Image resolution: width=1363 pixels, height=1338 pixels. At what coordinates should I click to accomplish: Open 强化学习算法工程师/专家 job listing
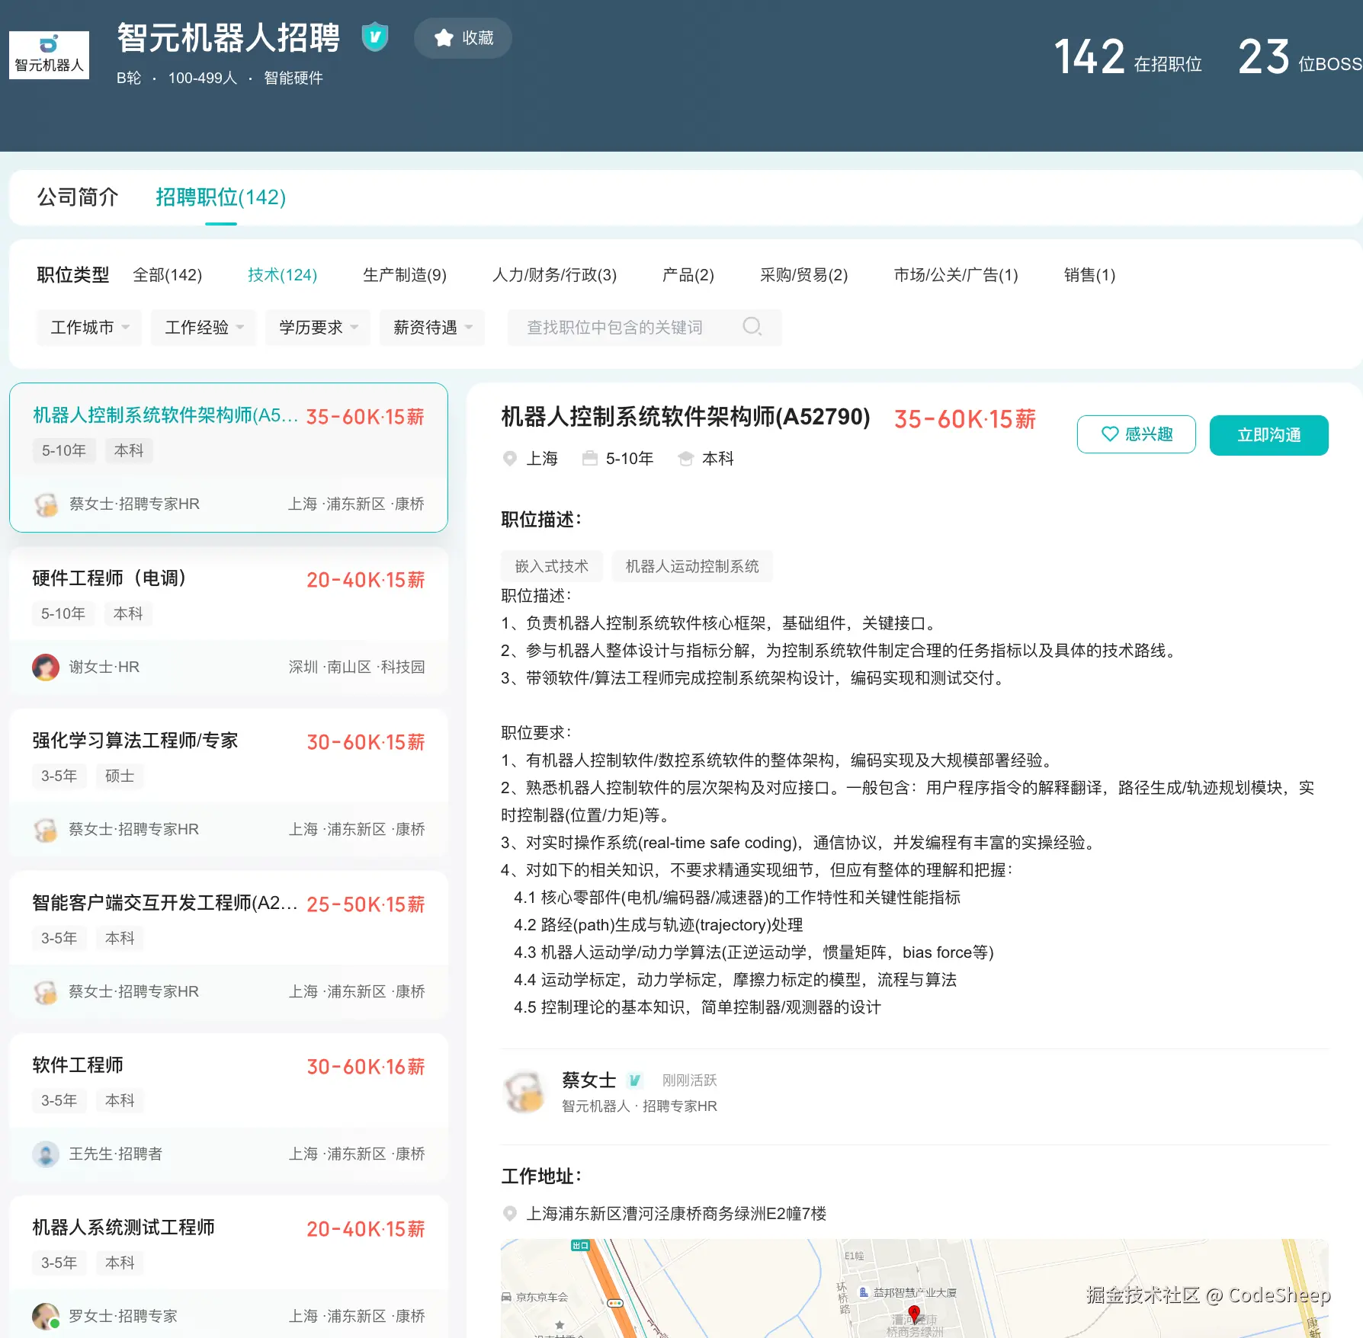[x=135, y=741]
